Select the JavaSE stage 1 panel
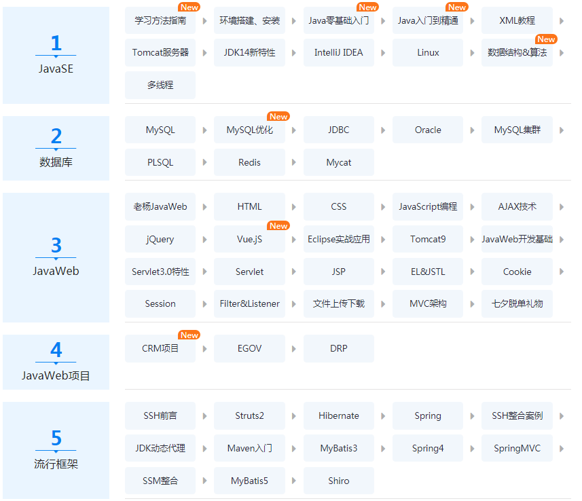This screenshot has height=501, width=582. coord(56,55)
